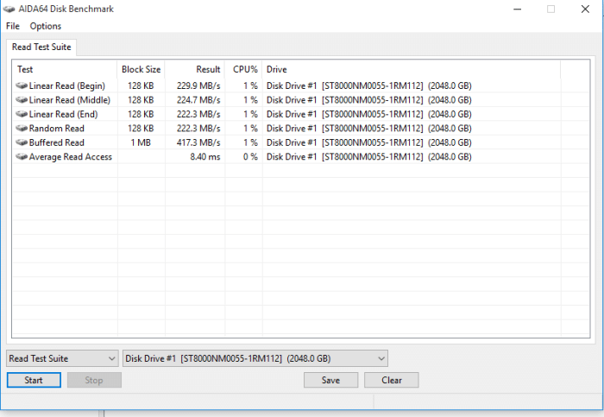Click the Drive column header

tap(412, 69)
